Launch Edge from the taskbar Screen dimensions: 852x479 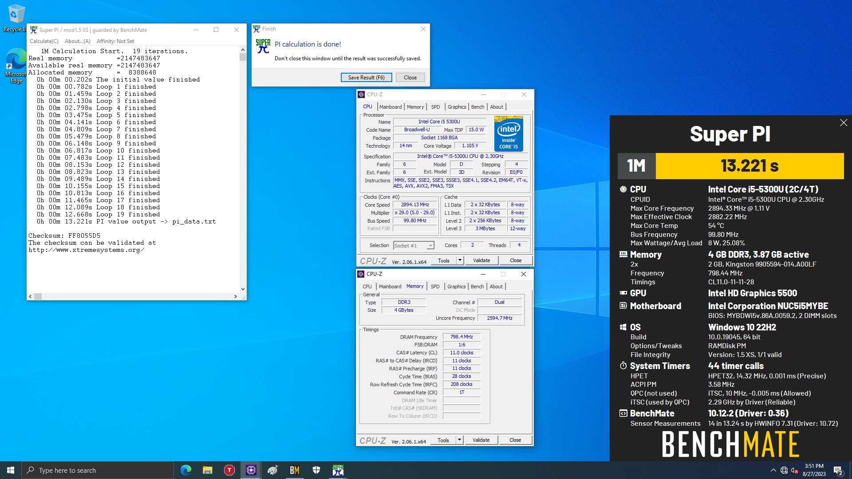tap(186, 470)
